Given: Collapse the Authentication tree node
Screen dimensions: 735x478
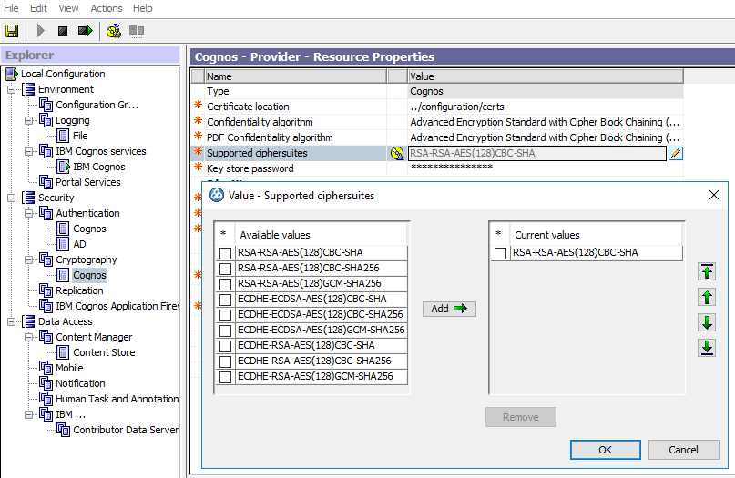Looking at the screenshot, I should pyautogui.click(x=28, y=213).
